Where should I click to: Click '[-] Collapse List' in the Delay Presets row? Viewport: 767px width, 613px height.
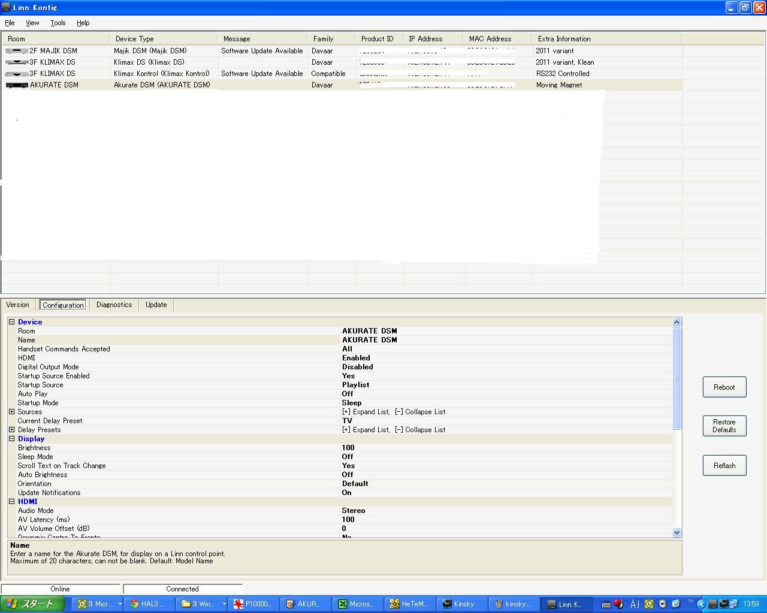coord(420,430)
